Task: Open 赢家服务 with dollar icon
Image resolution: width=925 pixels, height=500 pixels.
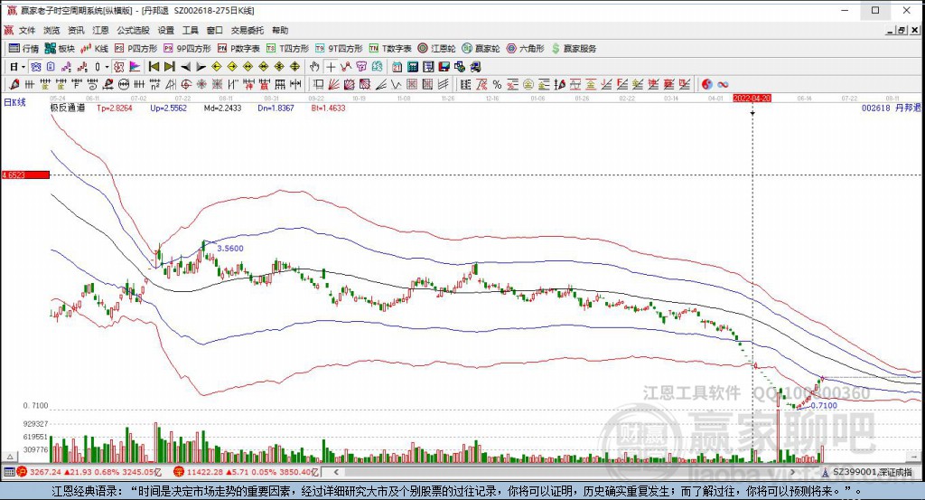Action: [x=574, y=49]
